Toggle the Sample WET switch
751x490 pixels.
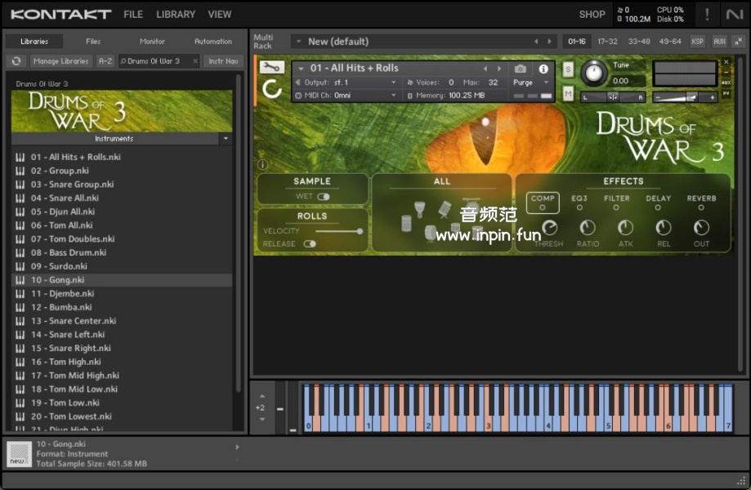click(324, 197)
